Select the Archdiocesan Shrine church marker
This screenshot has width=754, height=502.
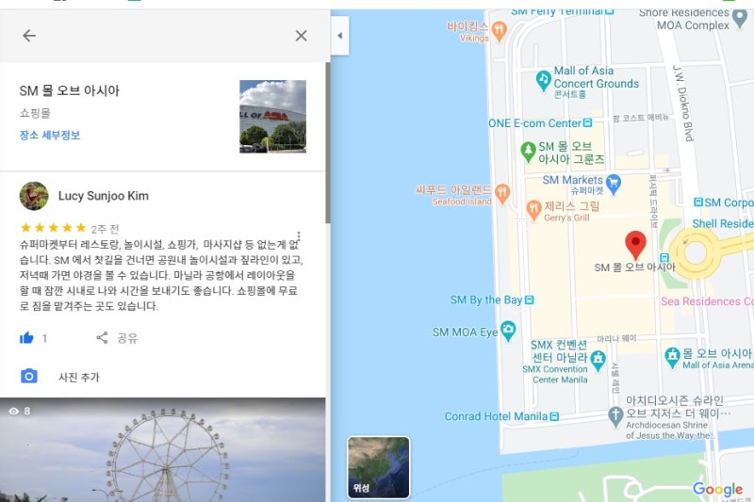(x=615, y=416)
